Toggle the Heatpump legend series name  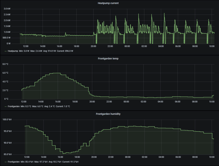(13, 51)
